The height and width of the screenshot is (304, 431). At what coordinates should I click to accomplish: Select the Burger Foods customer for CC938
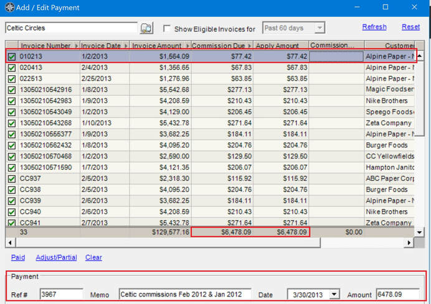[389, 190]
